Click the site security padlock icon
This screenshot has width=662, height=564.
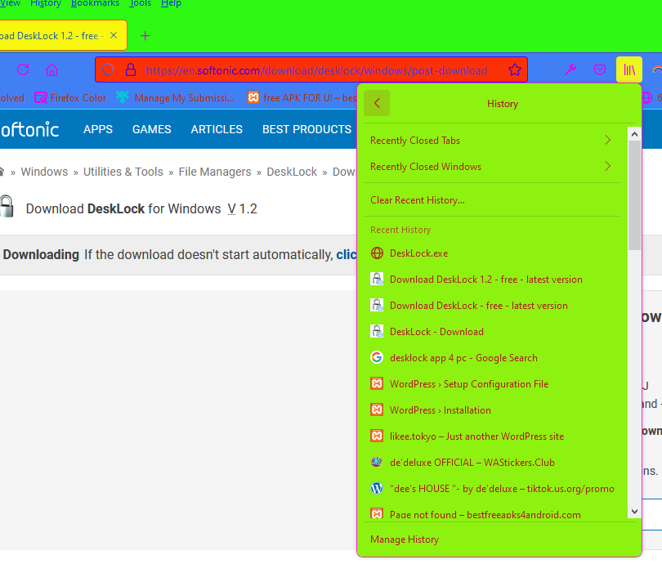pos(130,70)
